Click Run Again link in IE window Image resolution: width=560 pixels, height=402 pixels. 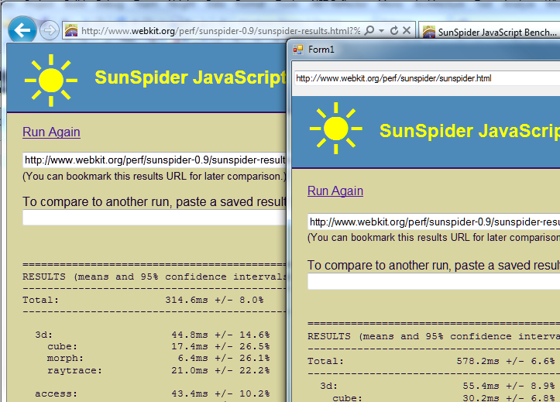coord(51,132)
